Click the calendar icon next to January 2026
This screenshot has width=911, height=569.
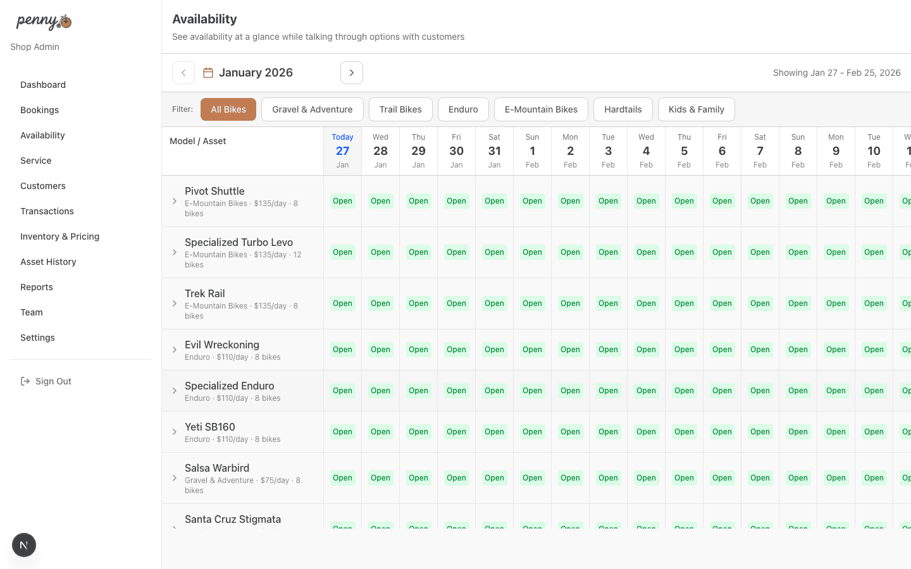(x=208, y=72)
